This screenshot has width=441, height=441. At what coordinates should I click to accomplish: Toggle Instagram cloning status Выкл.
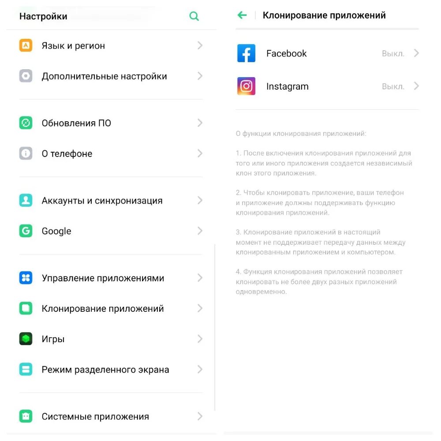(x=393, y=86)
